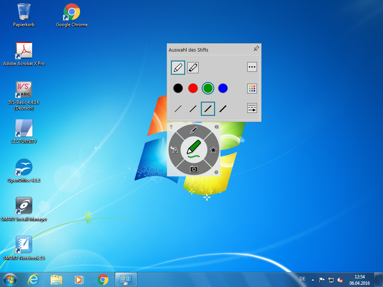This screenshot has height=287, width=383.
Task: Open the custom color palette grid
Action: [252, 89]
